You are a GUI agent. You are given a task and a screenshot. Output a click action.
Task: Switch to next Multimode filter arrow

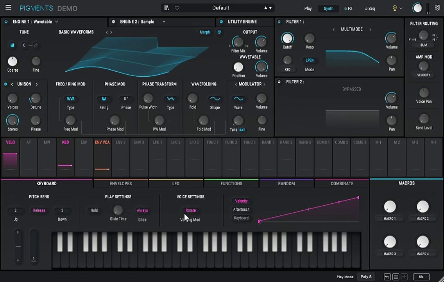(370, 29)
